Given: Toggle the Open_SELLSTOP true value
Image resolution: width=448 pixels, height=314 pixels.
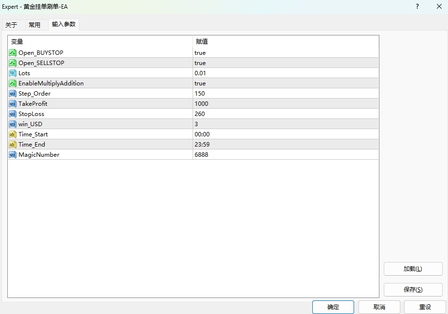Looking at the screenshot, I should 200,63.
